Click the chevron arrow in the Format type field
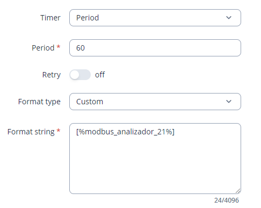 coord(229,102)
